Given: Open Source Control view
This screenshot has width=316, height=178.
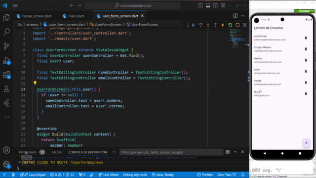Looking at the screenshot, I should point(6,46).
